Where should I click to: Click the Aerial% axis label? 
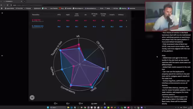52,71
